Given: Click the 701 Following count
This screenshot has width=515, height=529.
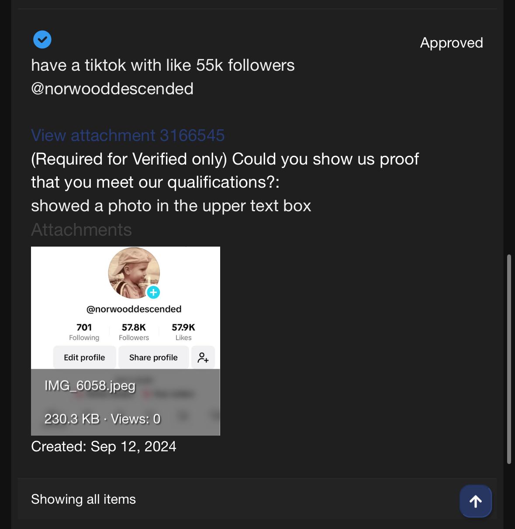Looking at the screenshot, I should point(84,332).
